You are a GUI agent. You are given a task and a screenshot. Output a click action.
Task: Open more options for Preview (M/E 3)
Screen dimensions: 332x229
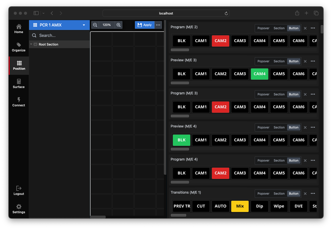point(313,61)
